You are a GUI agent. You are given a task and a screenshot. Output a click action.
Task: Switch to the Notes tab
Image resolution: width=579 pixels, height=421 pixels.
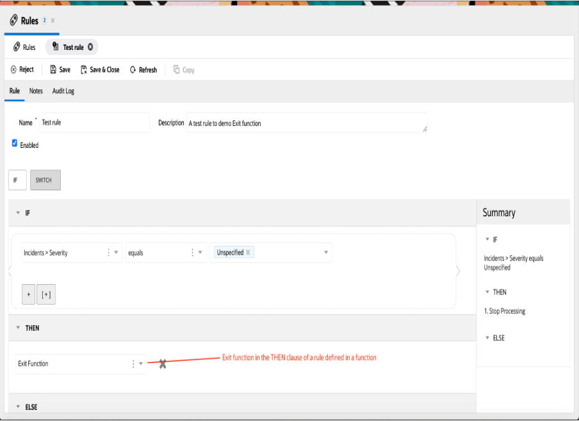point(36,91)
